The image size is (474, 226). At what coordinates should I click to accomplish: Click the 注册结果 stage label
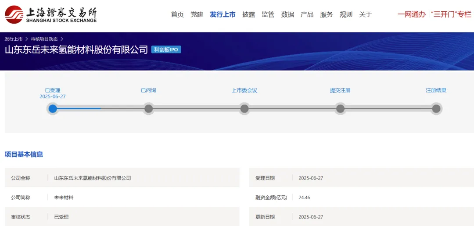436,90
